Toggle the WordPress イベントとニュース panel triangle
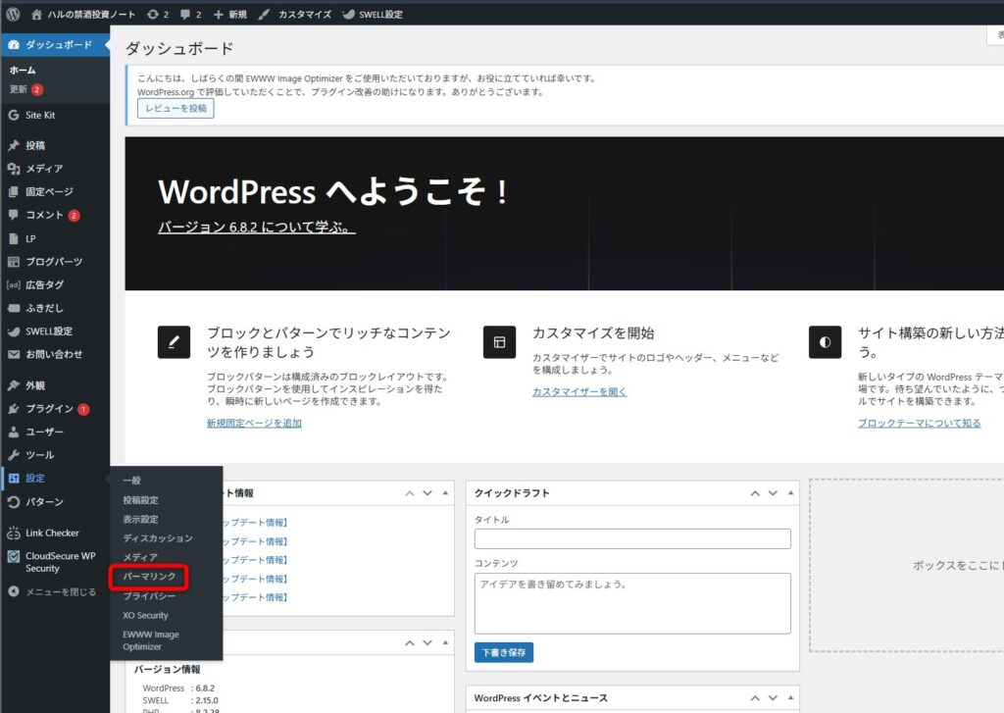1004x713 pixels. click(791, 697)
